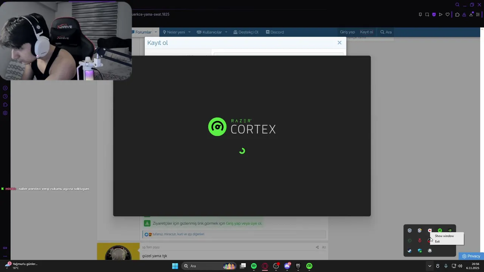Click 'Kayıt ol' in forum header
This screenshot has height=272, width=484.
pos(366,32)
